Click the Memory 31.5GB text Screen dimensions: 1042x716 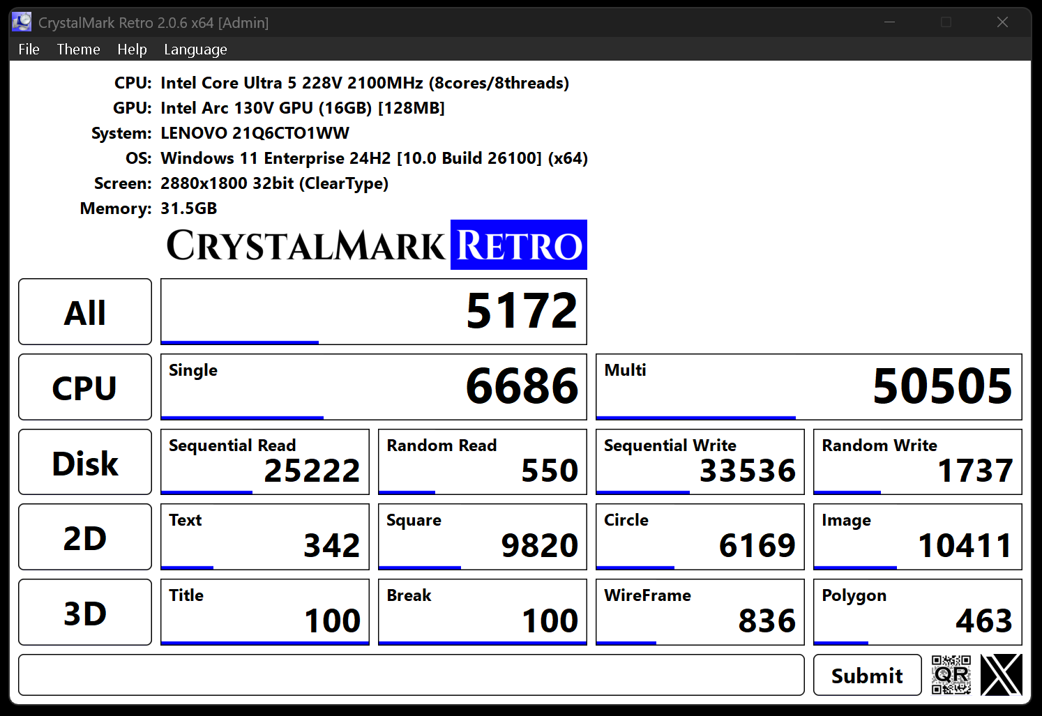coord(188,208)
